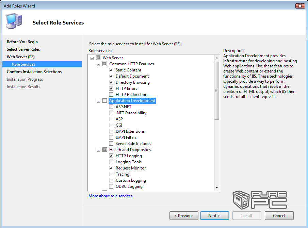Check the CGI checkbox
The image size is (308, 228).
click(x=111, y=125)
